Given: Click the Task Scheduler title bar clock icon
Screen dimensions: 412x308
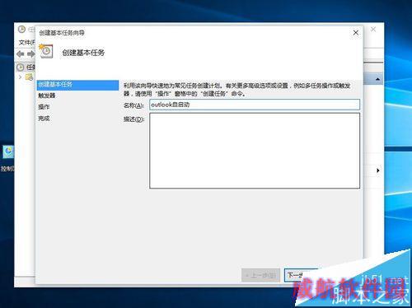Looking at the screenshot, I should (21, 30).
